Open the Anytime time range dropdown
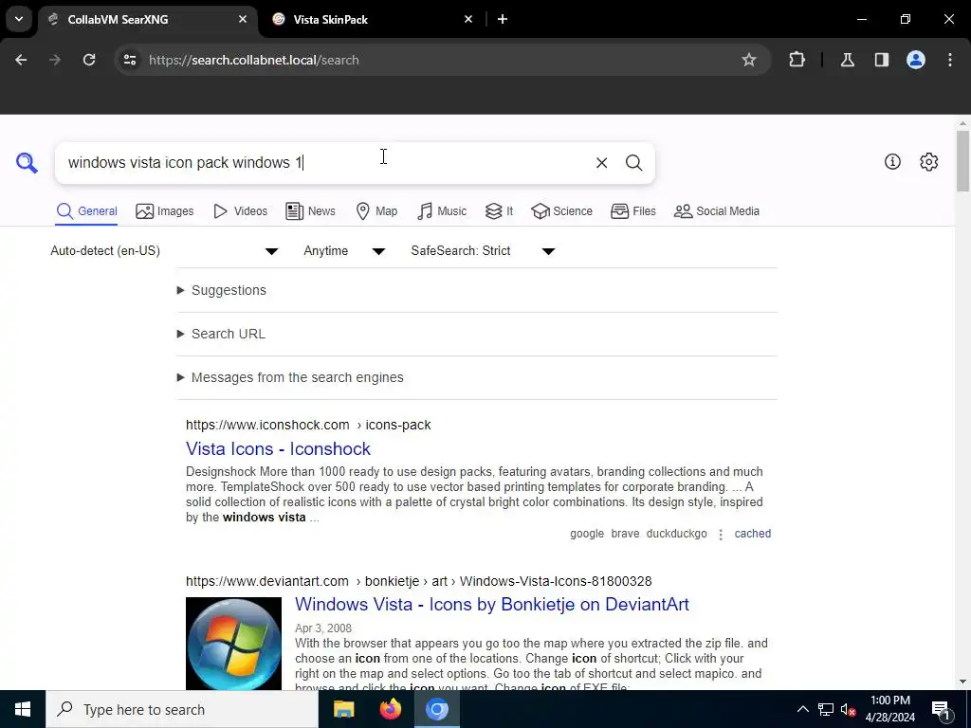The image size is (971, 728). [344, 250]
